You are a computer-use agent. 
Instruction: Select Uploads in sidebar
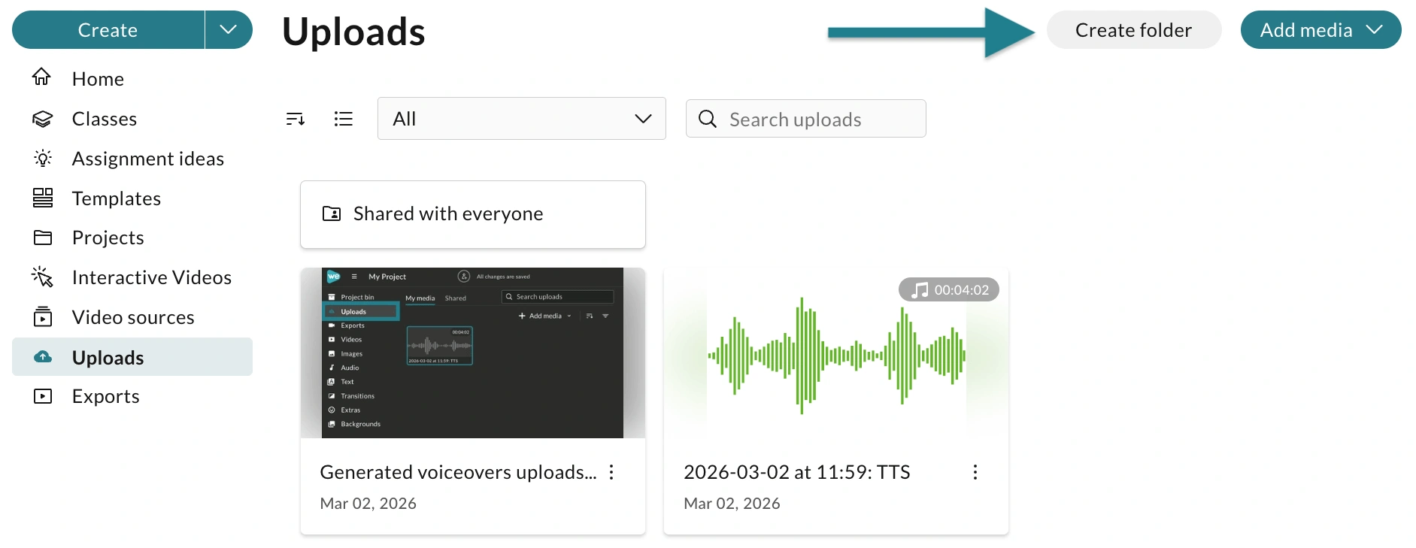132,357
